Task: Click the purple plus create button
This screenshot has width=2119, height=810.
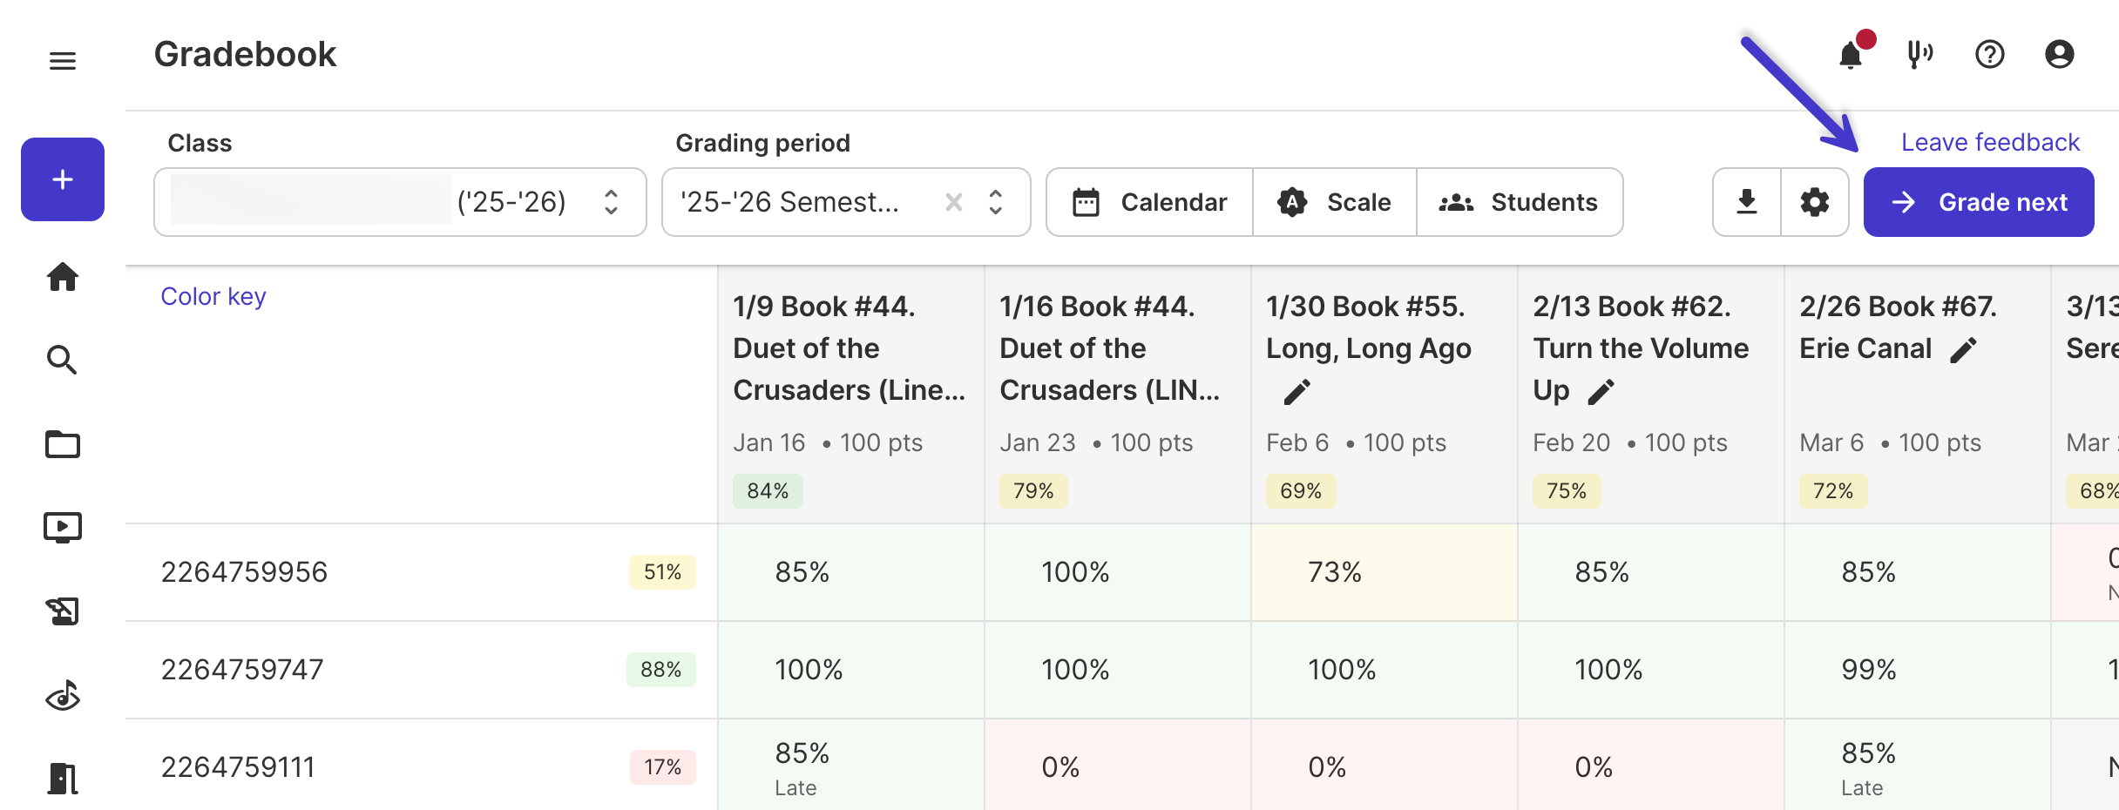Action: tap(63, 179)
